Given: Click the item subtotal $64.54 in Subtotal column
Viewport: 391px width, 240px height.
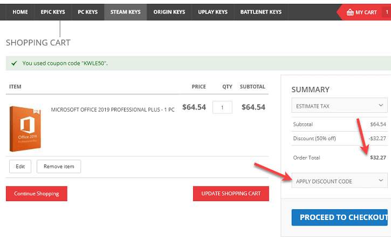Looking at the screenshot, I should point(253,107).
